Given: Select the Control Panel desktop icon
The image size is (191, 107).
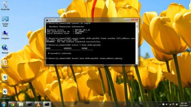Looking at the screenshot, I should (5, 21).
